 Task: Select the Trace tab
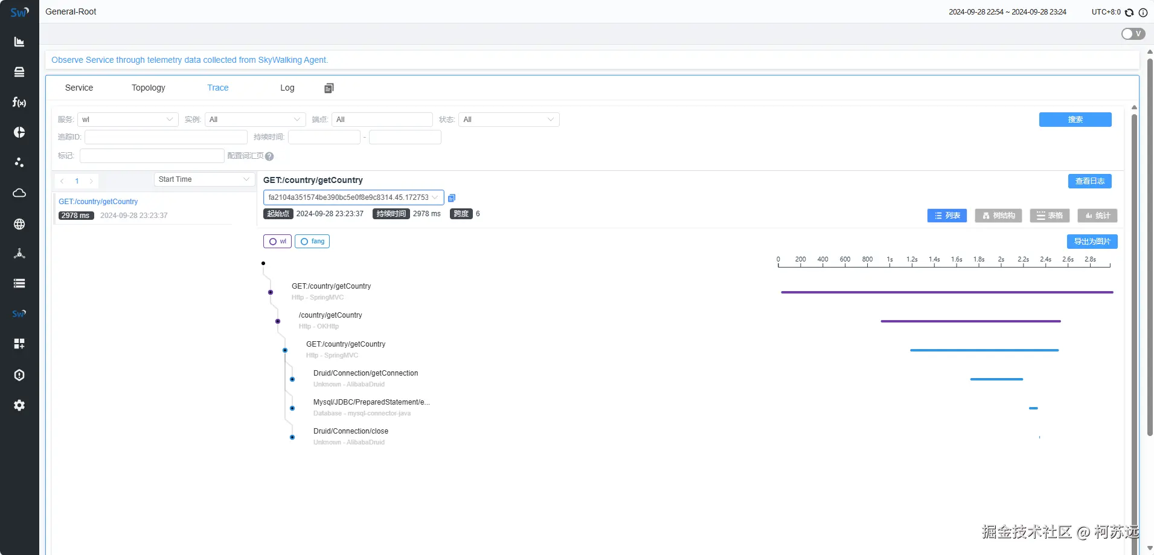[218, 88]
